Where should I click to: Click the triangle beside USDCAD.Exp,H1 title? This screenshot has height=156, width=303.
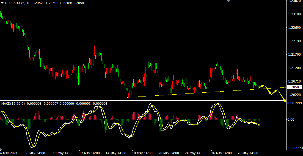coord(2,2)
